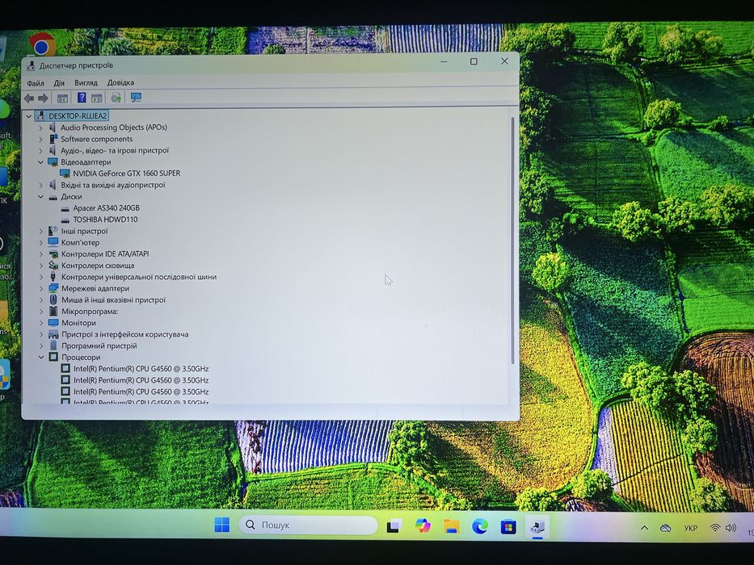Select Контролери універсальної послідовної шини
Viewport: 754px width, 565px height.
click(x=139, y=277)
